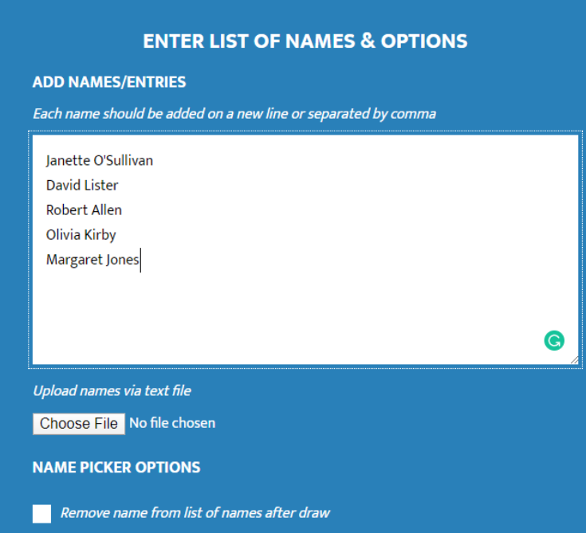Image resolution: width=586 pixels, height=533 pixels.
Task: Click the first name Olivia
Action: point(62,235)
